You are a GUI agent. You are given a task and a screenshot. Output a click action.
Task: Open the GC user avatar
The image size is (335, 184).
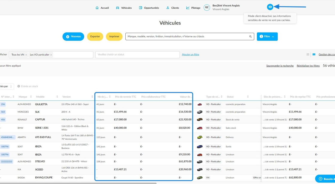pos(207,7)
